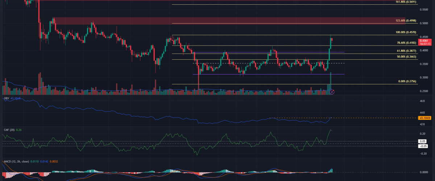
Task: Click the orange OBV 43.104B axis label
Action: pos(424,118)
